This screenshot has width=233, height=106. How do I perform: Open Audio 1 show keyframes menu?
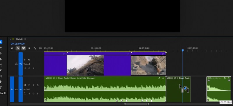pyautogui.click(x=25, y=94)
